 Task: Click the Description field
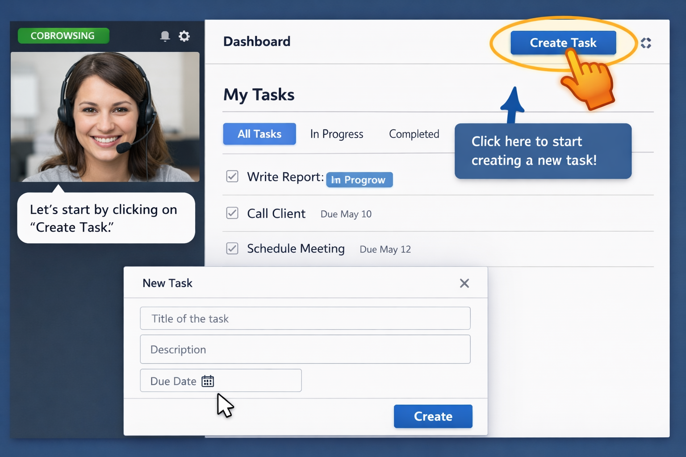tap(305, 349)
